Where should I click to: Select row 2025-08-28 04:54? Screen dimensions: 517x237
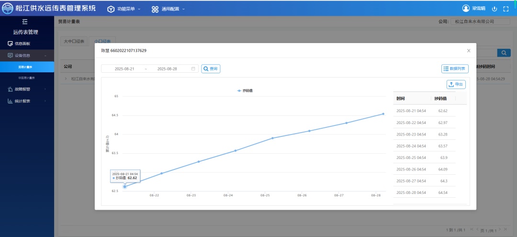pyautogui.click(x=424, y=192)
